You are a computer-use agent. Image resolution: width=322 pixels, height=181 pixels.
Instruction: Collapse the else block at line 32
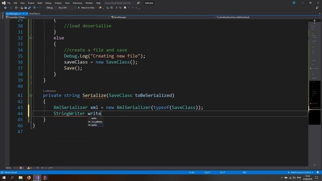31,38
